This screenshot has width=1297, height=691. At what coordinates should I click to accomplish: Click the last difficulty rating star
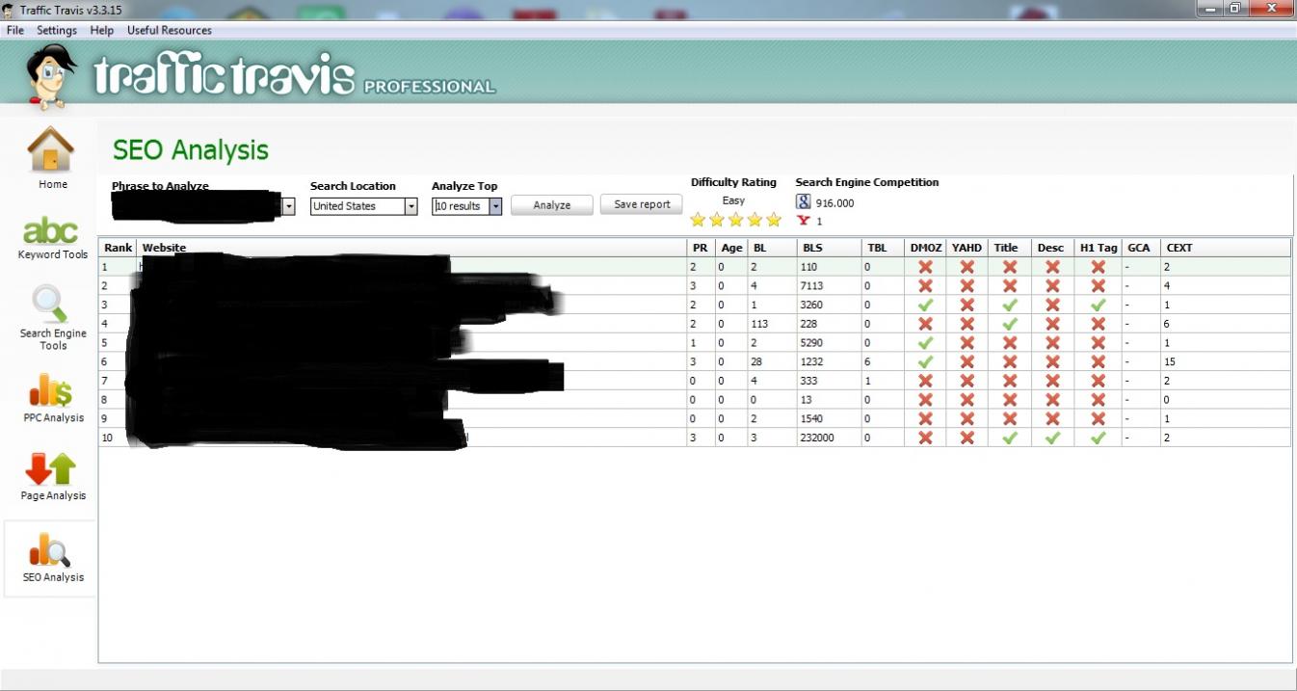[773, 220]
